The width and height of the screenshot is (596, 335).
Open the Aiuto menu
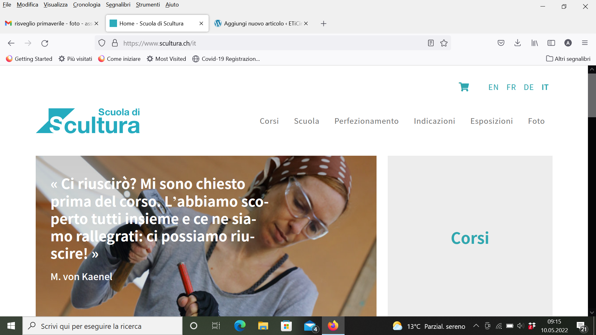[172, 5]
